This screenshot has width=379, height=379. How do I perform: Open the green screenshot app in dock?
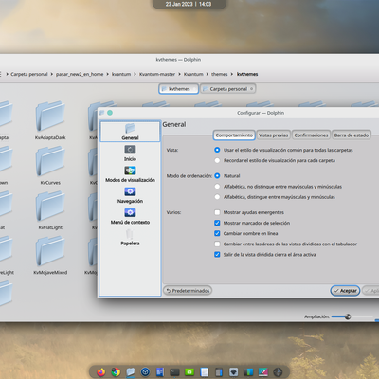click(x=189, y=372)
